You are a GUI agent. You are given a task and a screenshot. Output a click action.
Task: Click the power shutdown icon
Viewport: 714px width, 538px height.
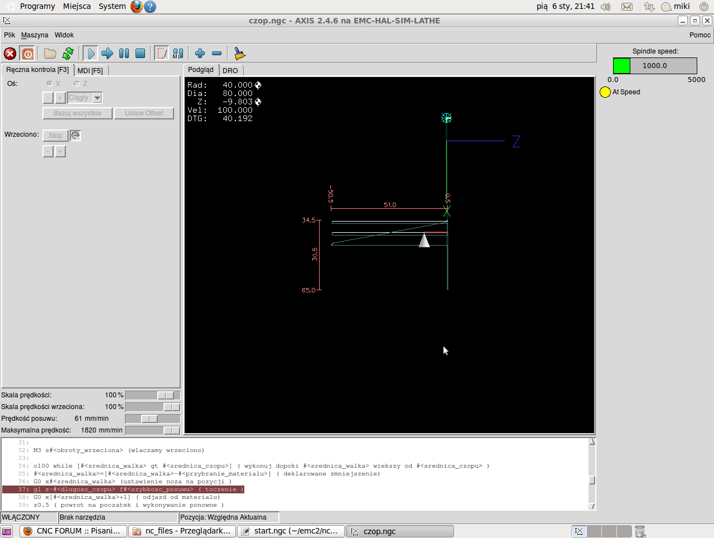704,7
